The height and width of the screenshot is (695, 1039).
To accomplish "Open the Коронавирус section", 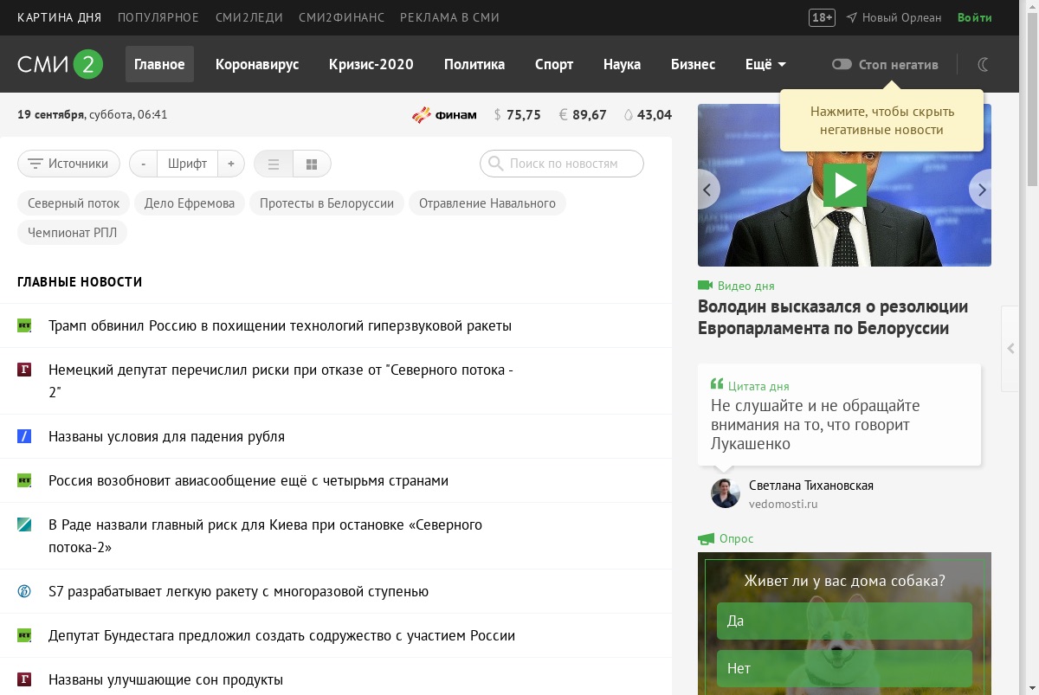I will [257, 64].
